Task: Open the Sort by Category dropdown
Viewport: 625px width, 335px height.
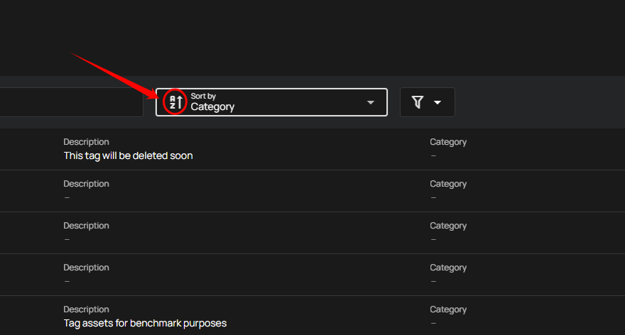Action: point(271,102)
